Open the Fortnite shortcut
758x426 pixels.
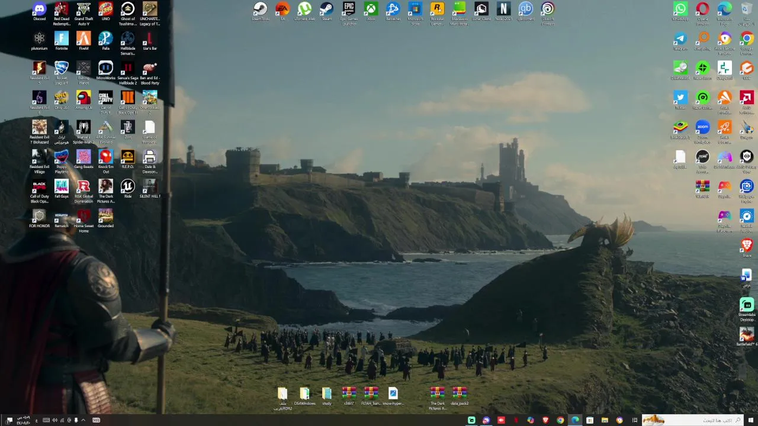coord(62,41)
